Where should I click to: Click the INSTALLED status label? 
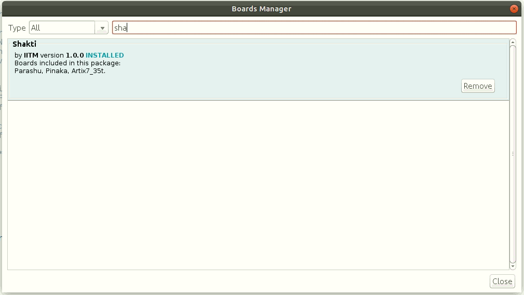coord(104,55)
